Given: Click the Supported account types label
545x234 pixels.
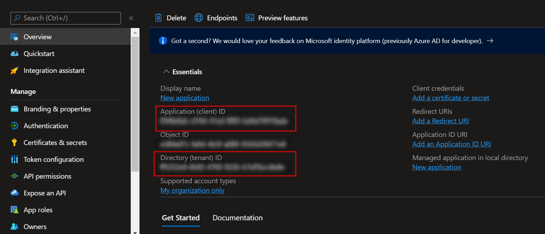Looking at the screenshot, I should pyautogui.click(x=198, y=181).
